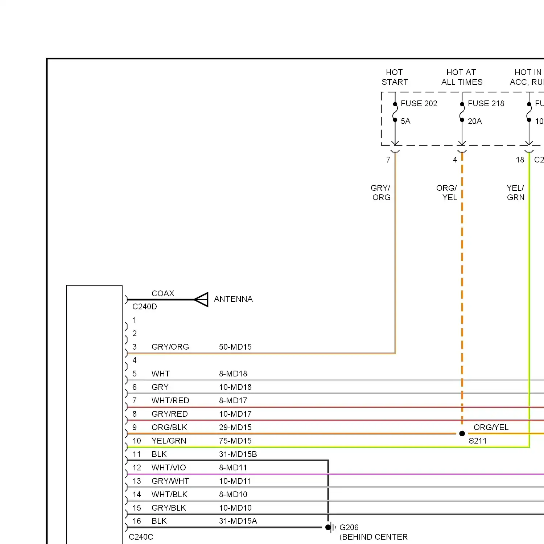Click the C240C connector label
The image size is (544, 544).
(x=141, y=537)
